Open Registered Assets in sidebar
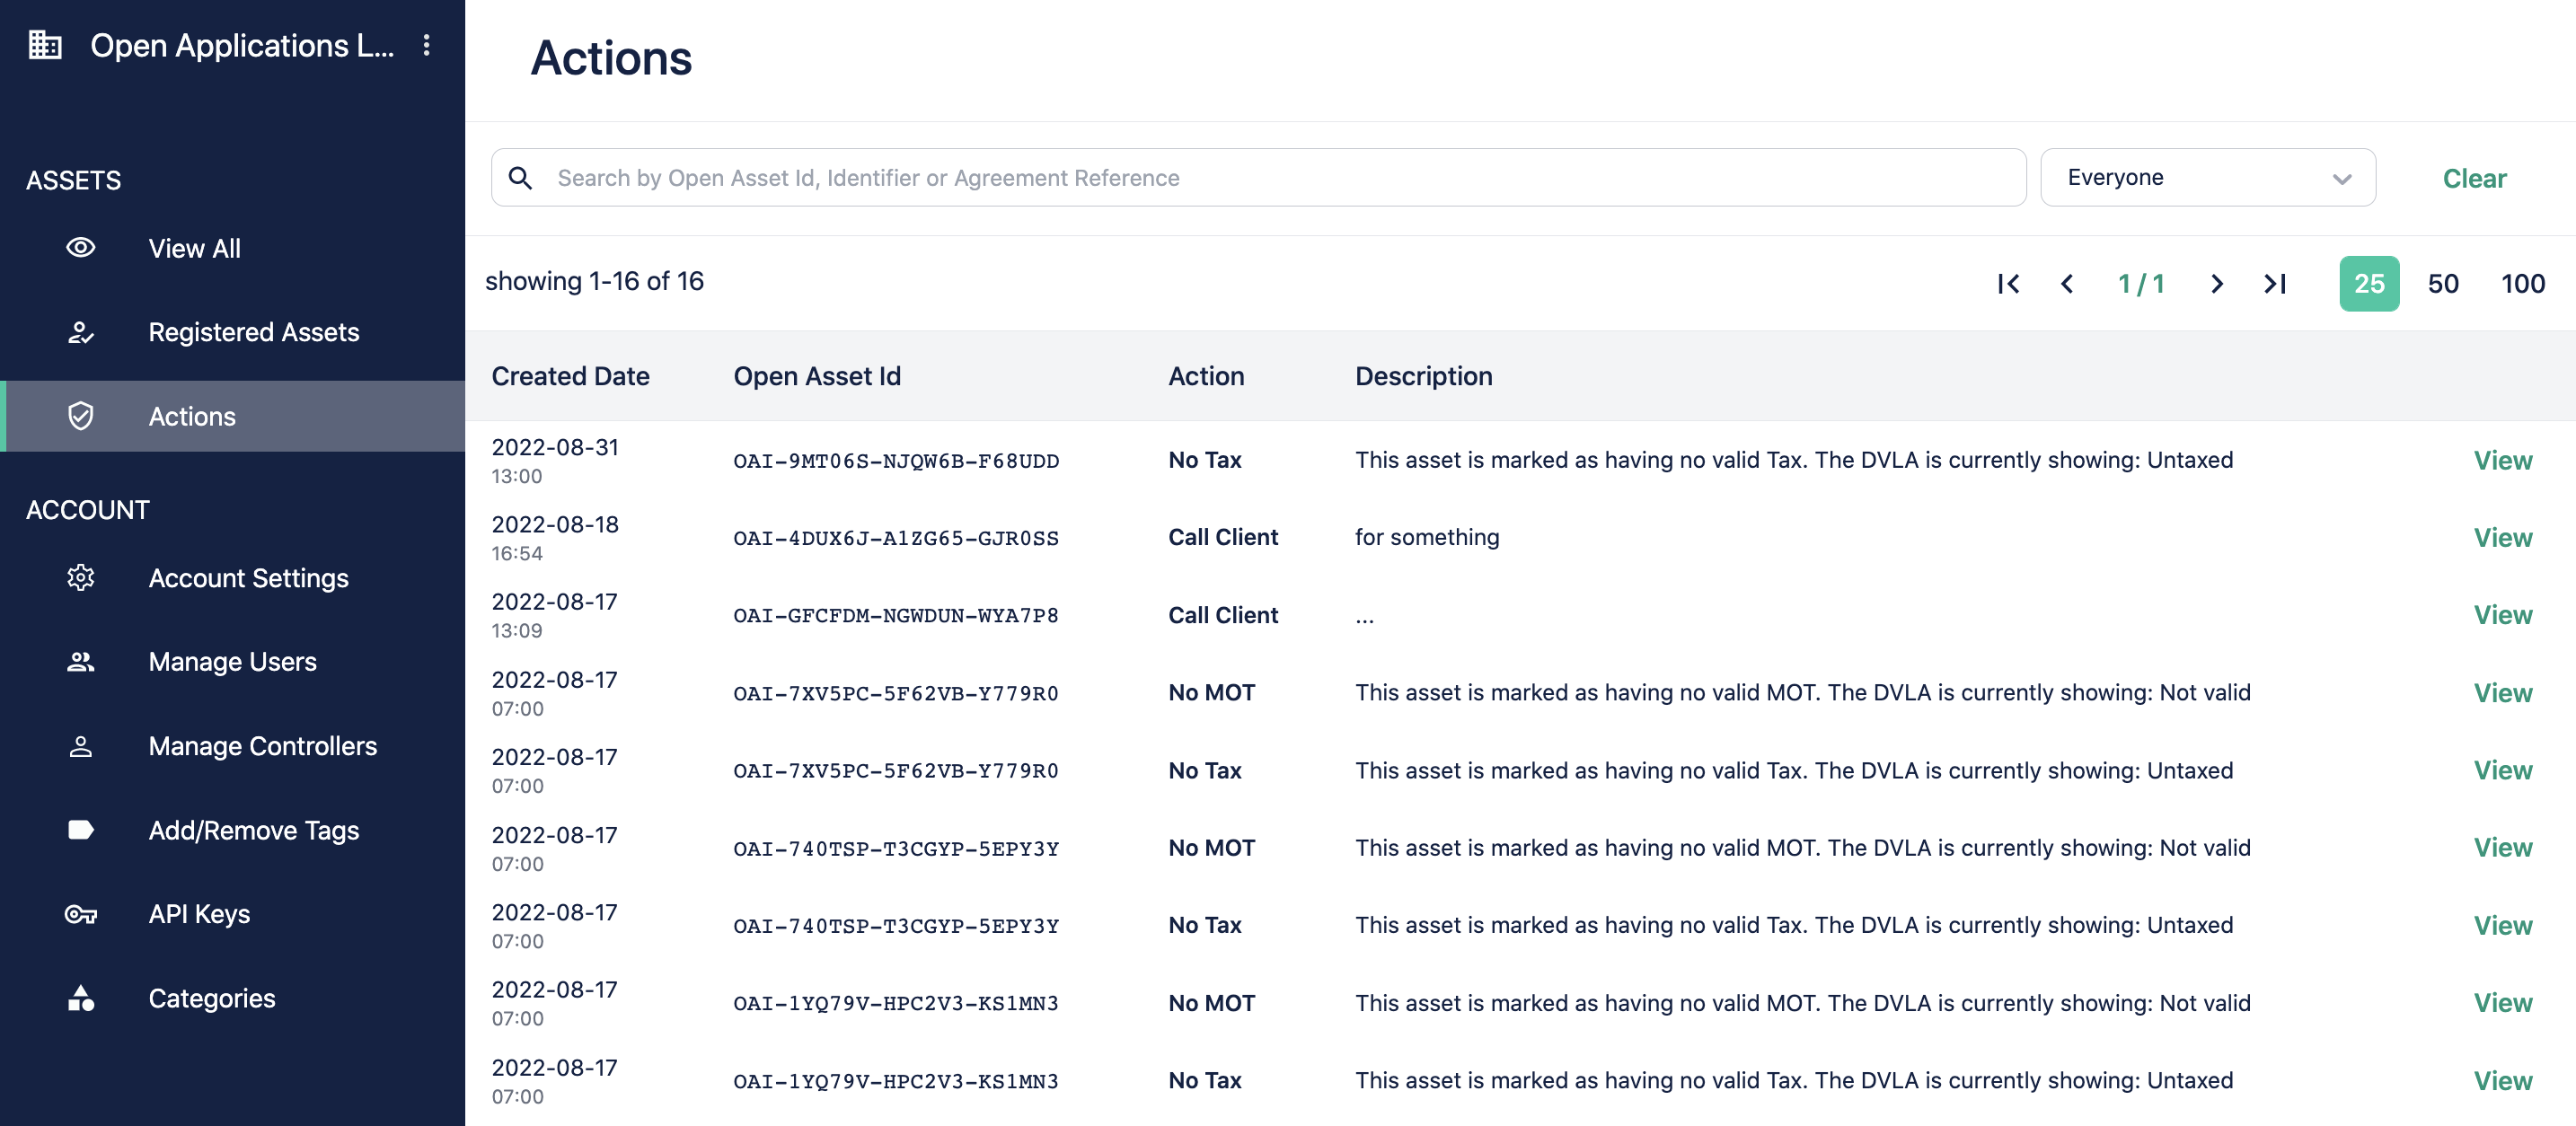The height and width of the screenshot is (1126, 2576). [233, 332]
